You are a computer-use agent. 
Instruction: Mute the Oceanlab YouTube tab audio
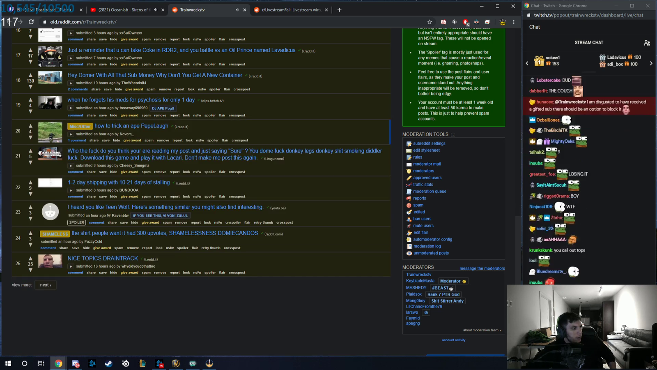[155, 10]
